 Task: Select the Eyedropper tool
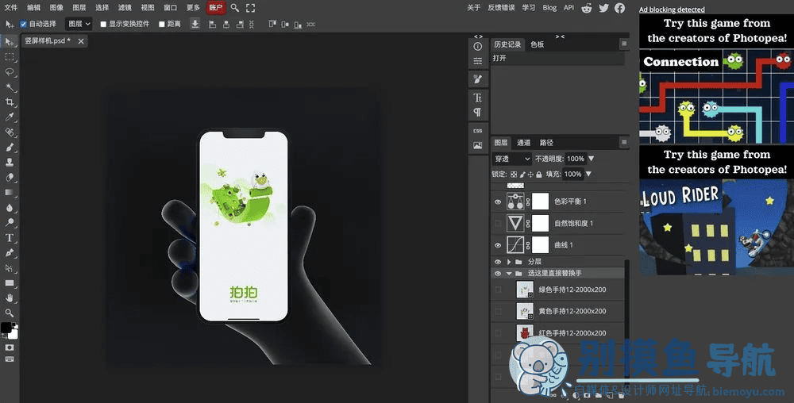(9, 117)
